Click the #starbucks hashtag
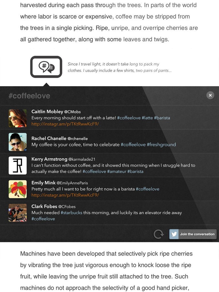The width and height of the screenshot is (219, 292). pos(71,213)
